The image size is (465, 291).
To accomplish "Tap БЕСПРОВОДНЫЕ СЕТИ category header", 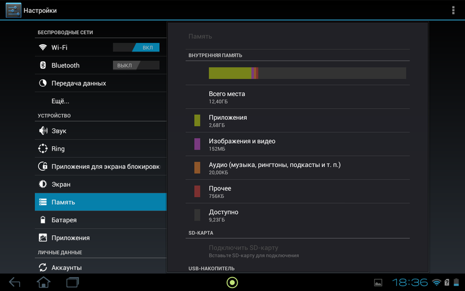I will [x=65, y=33].
